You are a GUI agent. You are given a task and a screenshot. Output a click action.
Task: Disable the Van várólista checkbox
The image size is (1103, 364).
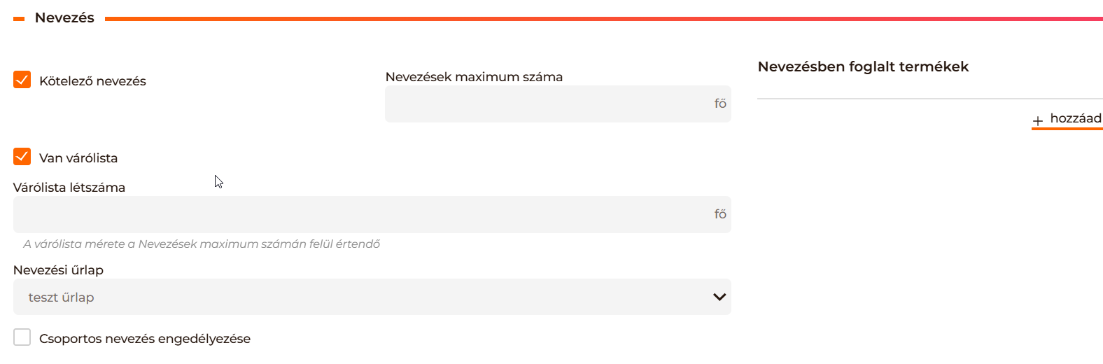pyautogui.click(x=22, y=157)
